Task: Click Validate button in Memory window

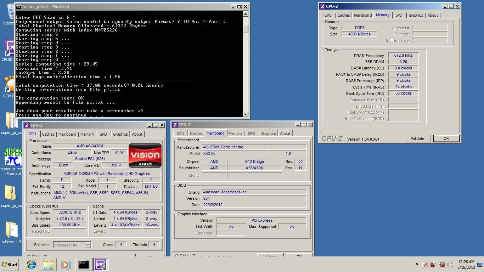Action: click(x=417, y=138)
